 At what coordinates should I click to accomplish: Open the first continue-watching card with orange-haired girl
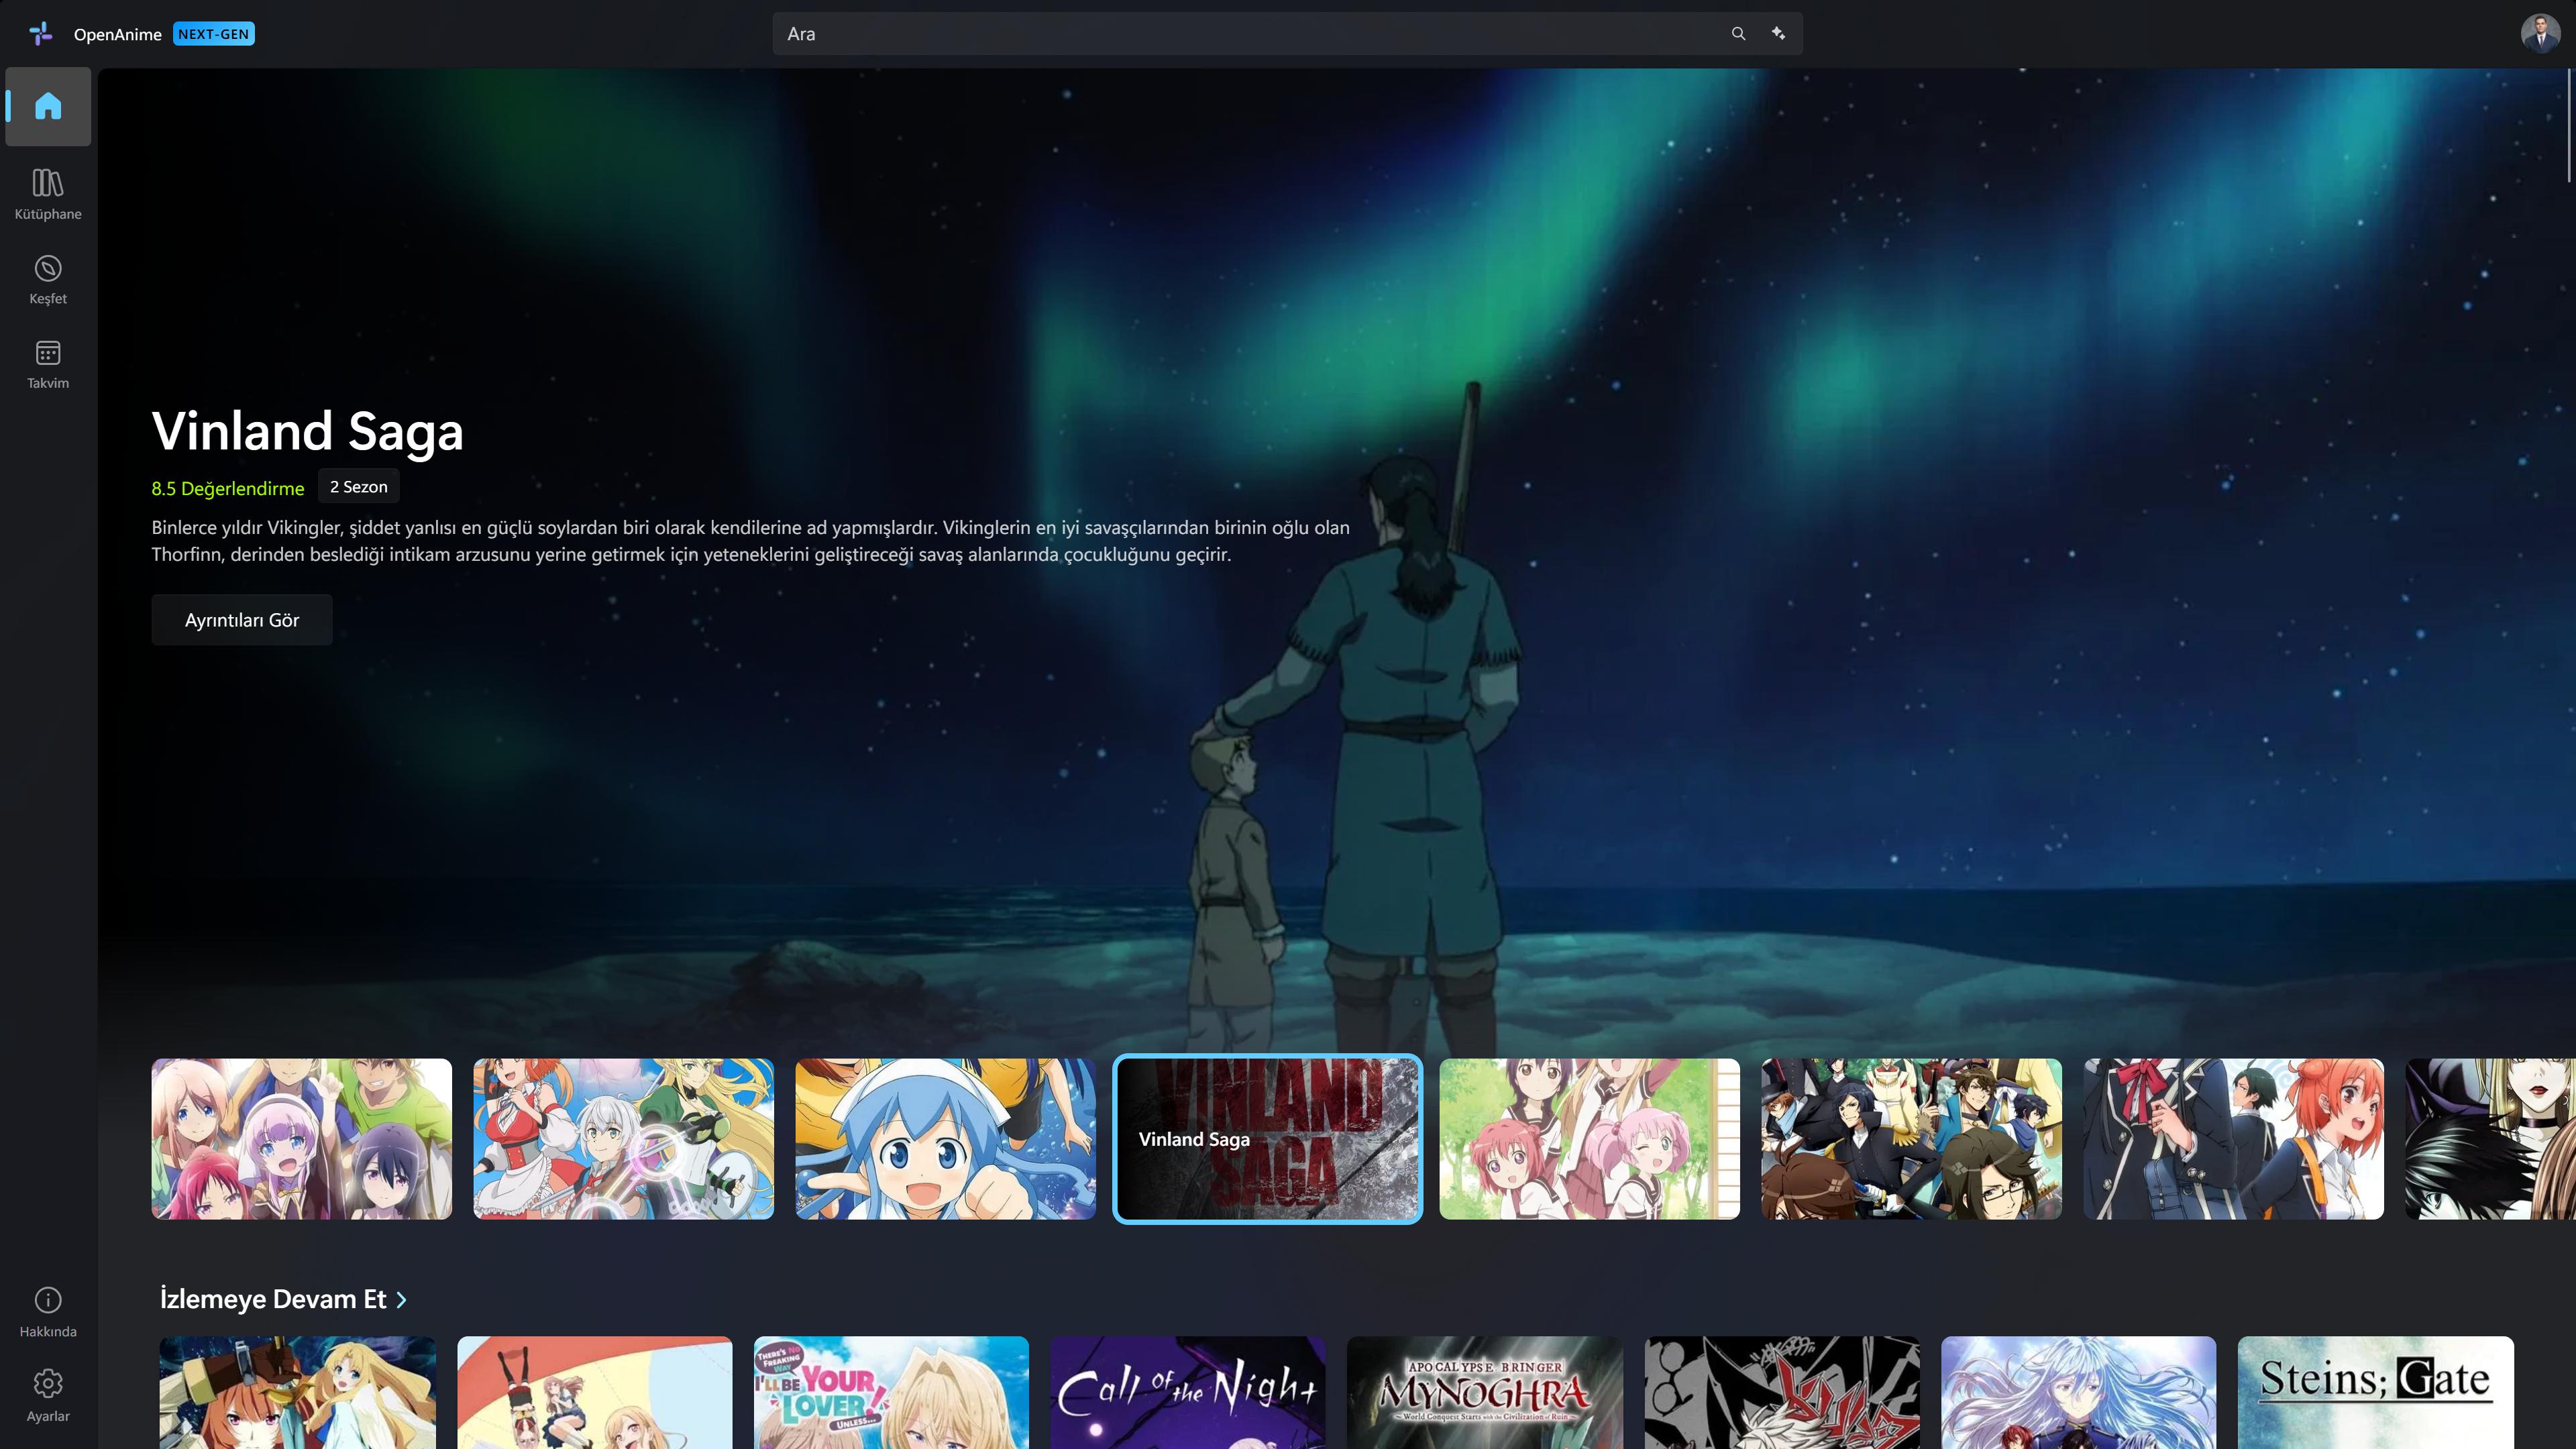pos(298,1392)
